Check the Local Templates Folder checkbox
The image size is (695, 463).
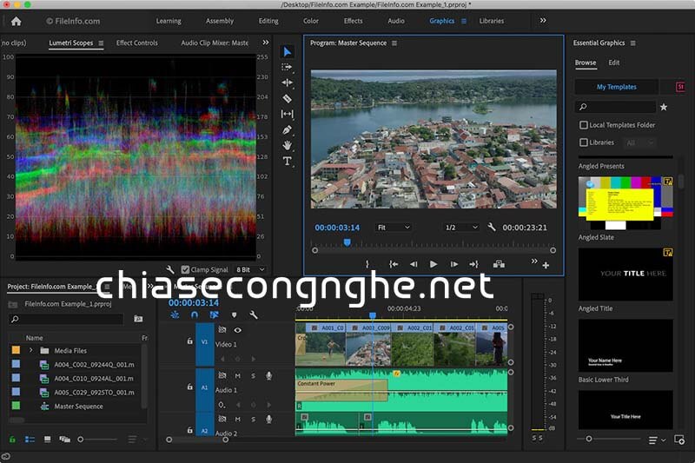point(584,125)
